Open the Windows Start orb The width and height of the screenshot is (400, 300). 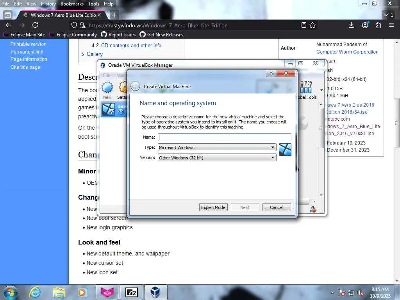(11, 292)
